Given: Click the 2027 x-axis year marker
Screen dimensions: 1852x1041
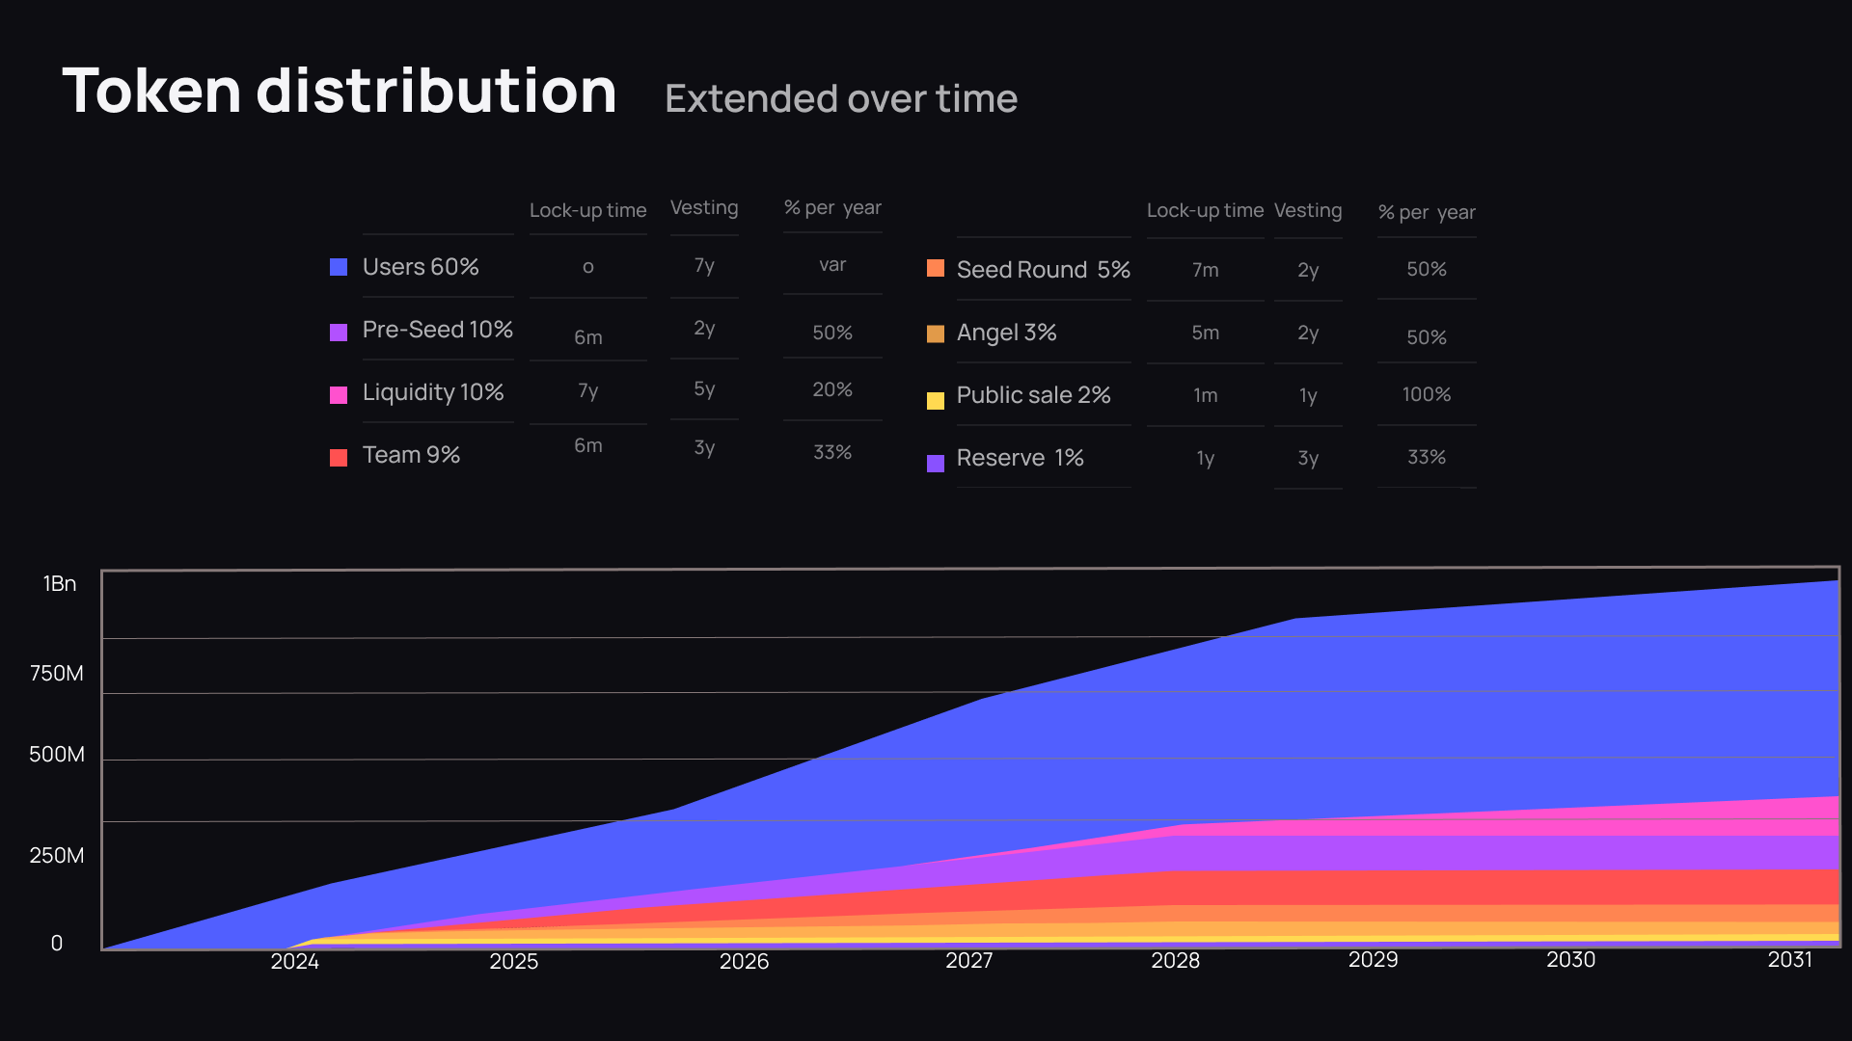Looking at the screenshot, I should click(968, 960).
